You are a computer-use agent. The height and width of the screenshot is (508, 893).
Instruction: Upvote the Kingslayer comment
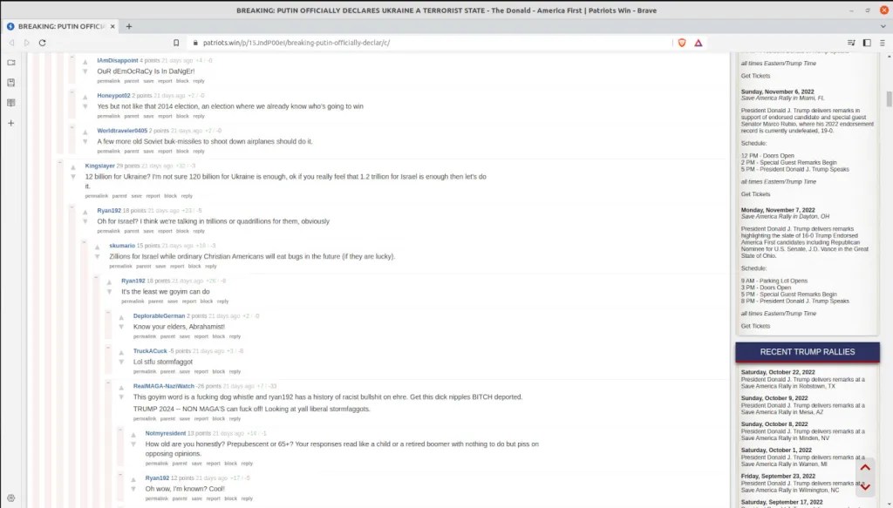coord(73,167)
